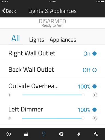The height and width of the screenshot is (140, 105).
Task: Select the light bulb icon in bottom bar
Action: 44,134
